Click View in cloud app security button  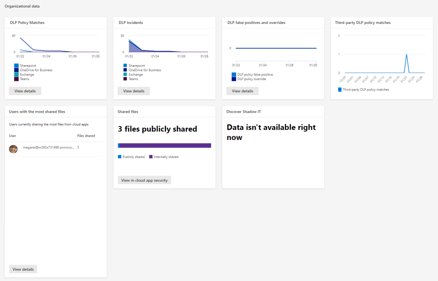point(144,180)
